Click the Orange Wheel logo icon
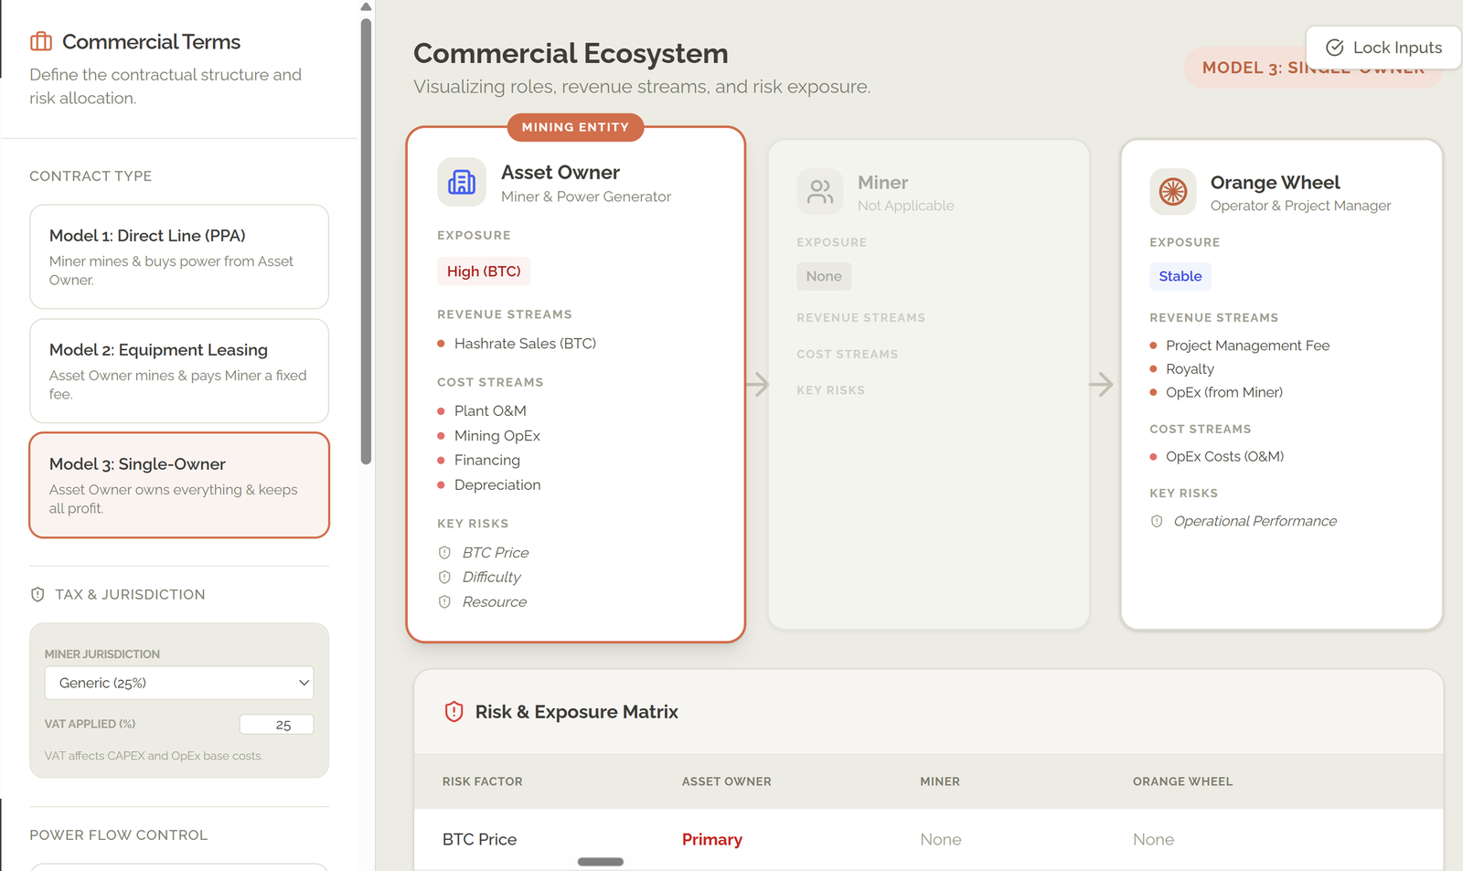Image resolution: width=1463 pixels, height=871 pixels. click(x=1173, y=192)
